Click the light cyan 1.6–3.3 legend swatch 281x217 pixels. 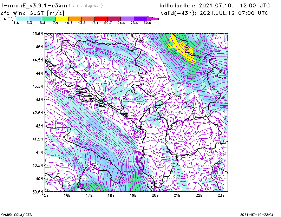click(22, 19)
